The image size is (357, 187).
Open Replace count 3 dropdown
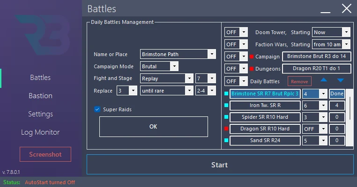point(127,91)
